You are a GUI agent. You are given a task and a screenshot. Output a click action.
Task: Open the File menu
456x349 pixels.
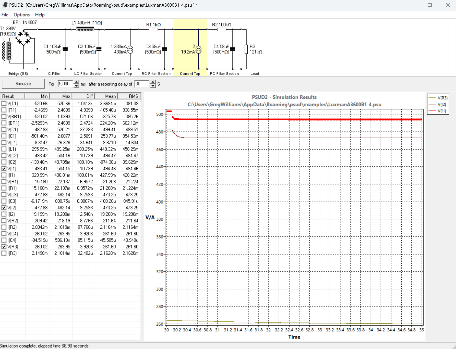click(5, 15)
